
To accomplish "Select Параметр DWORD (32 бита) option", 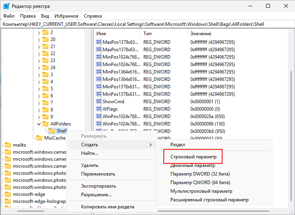I will pyautogui.click(x=200, y=174).
